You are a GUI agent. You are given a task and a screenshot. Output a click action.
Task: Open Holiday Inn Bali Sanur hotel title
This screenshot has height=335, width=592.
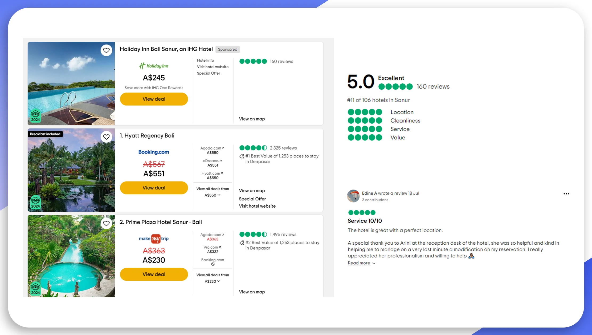click(166, 49)
